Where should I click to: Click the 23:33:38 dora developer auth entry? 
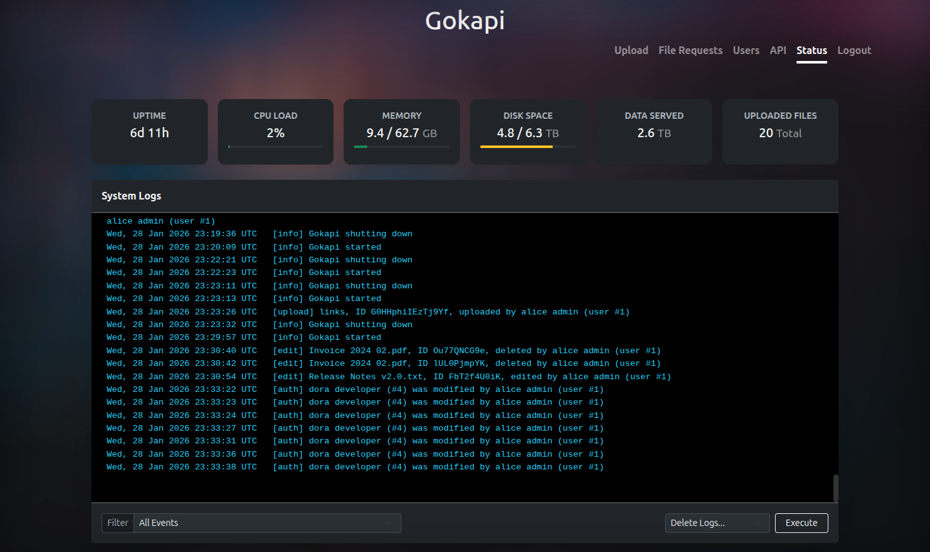355,467
